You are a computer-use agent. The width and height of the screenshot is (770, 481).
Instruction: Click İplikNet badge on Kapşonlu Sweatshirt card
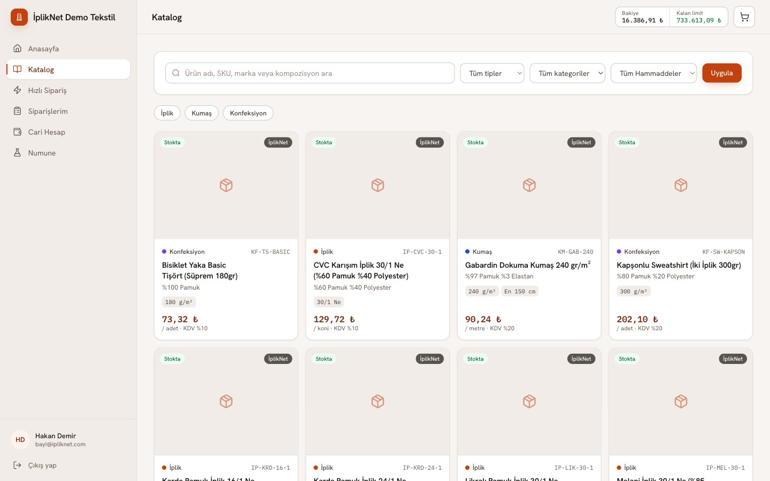[733, 143]
